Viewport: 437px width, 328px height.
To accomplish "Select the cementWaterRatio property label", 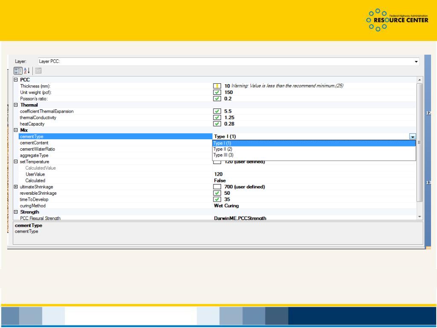I will (38, 149).
